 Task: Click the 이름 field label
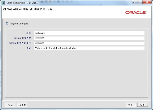tap(28, 33)
